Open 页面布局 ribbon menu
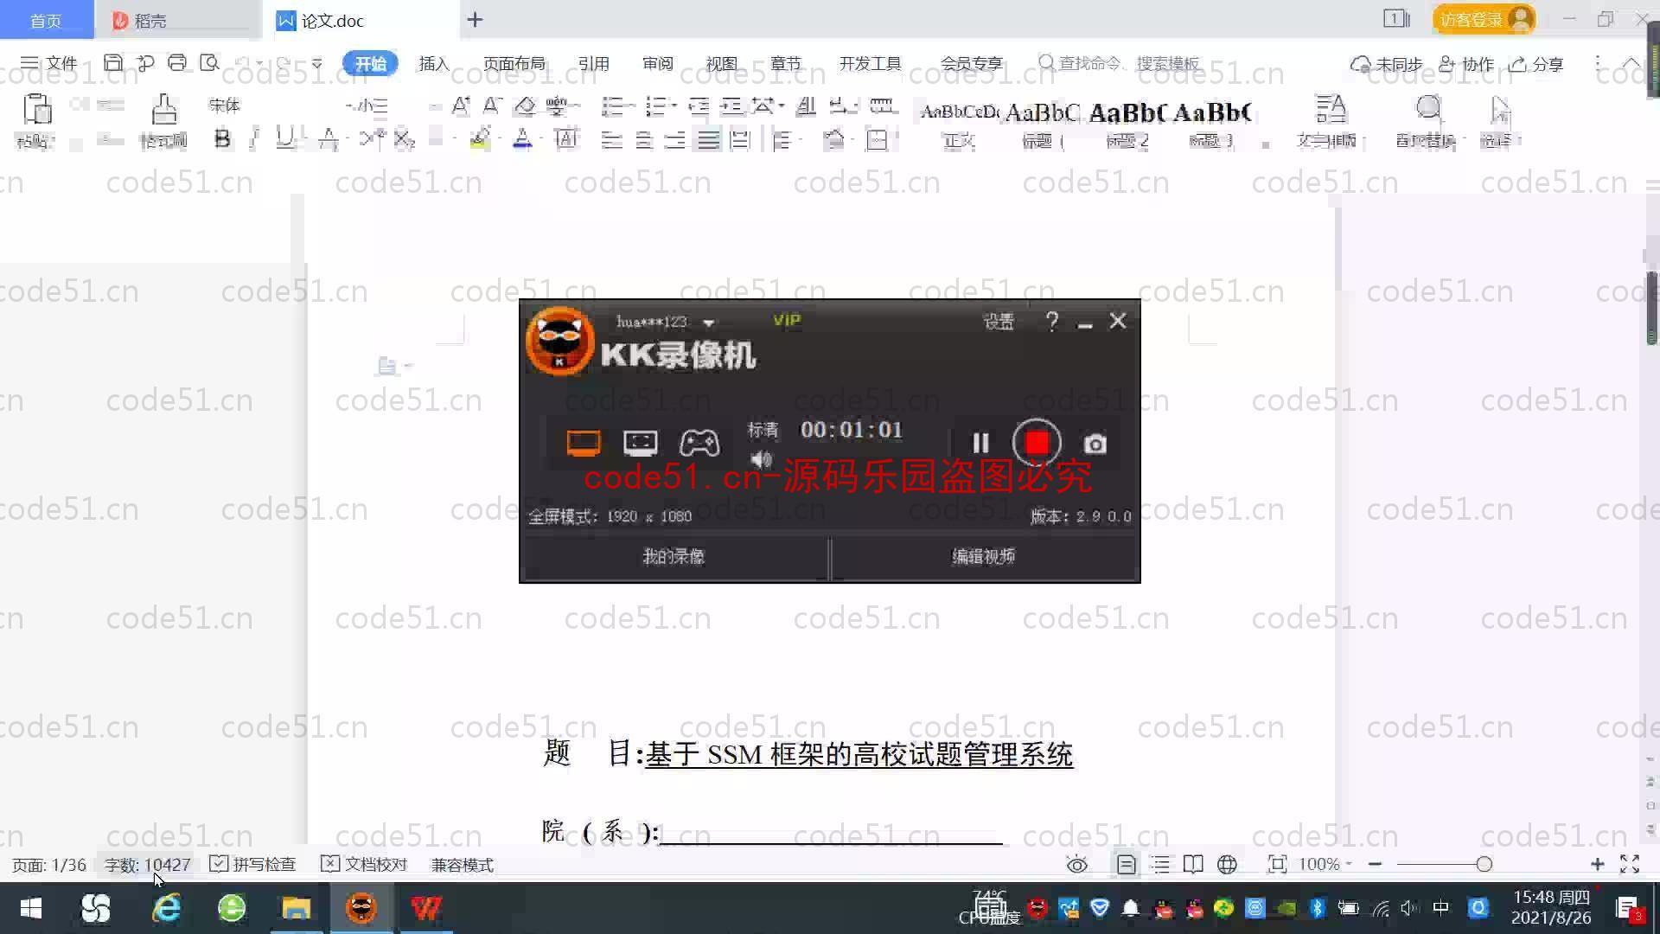 tap(513, 64)
